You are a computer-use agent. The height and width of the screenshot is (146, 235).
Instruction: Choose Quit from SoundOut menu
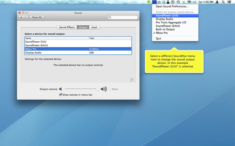pyautogui.click(x=175, y=39)
